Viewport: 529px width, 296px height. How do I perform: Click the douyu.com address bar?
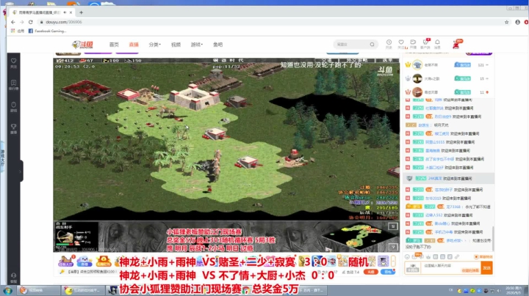(270, 22)
